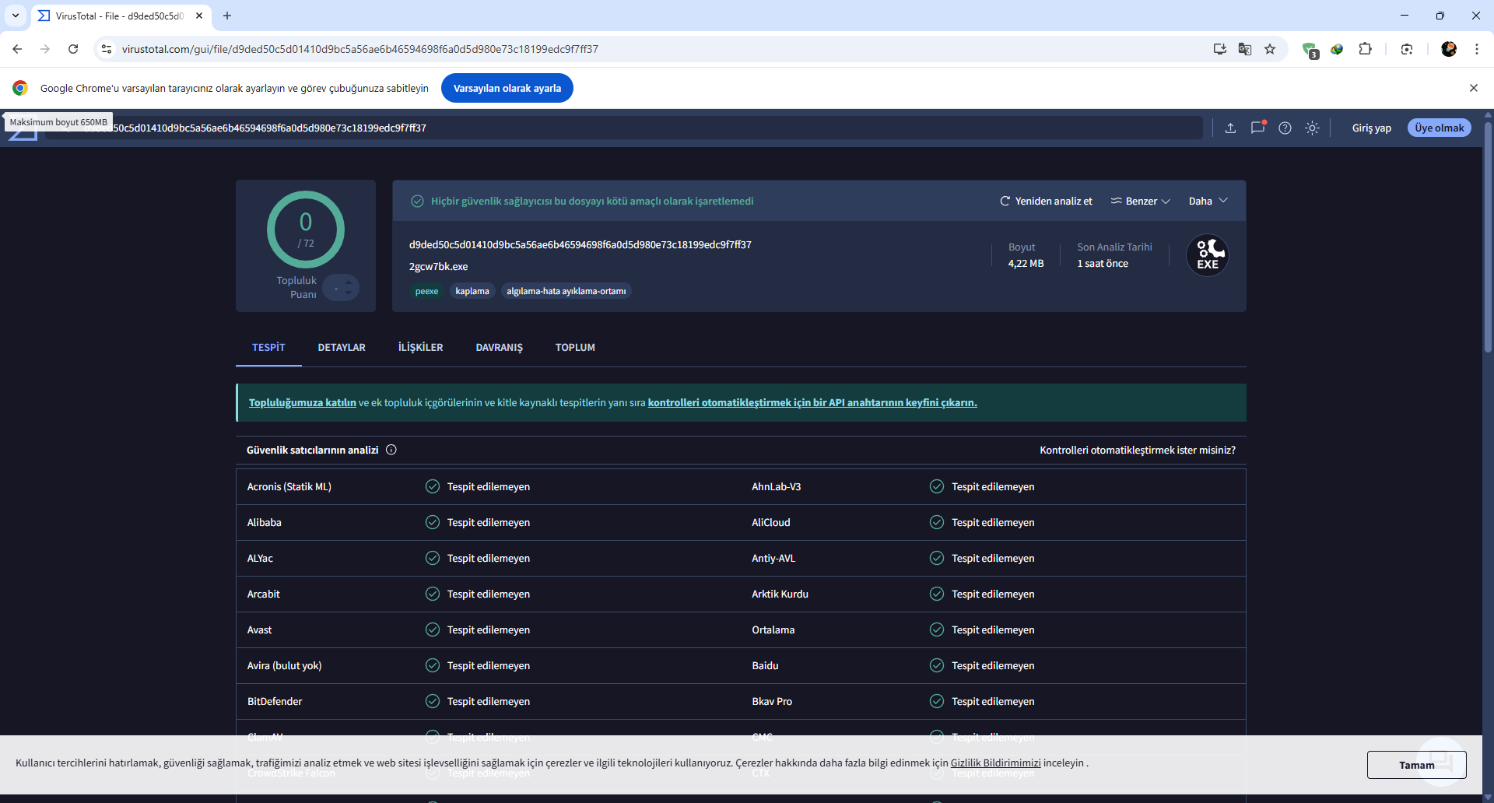The height and width of the screenshot is (803, 1494).
Task: Click the check icon in the Ortalama row
Action: point(937,629)
